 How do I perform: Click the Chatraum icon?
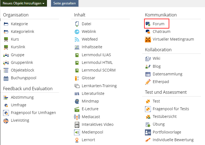(148, 32)
